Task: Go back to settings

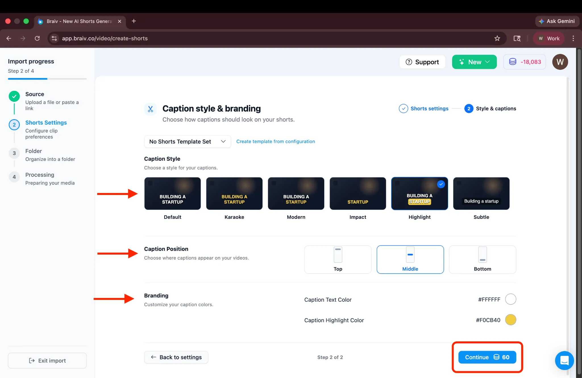Action: [x=176, y=357]
